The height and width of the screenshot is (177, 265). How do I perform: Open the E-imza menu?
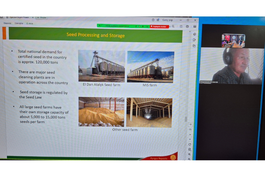30,23
